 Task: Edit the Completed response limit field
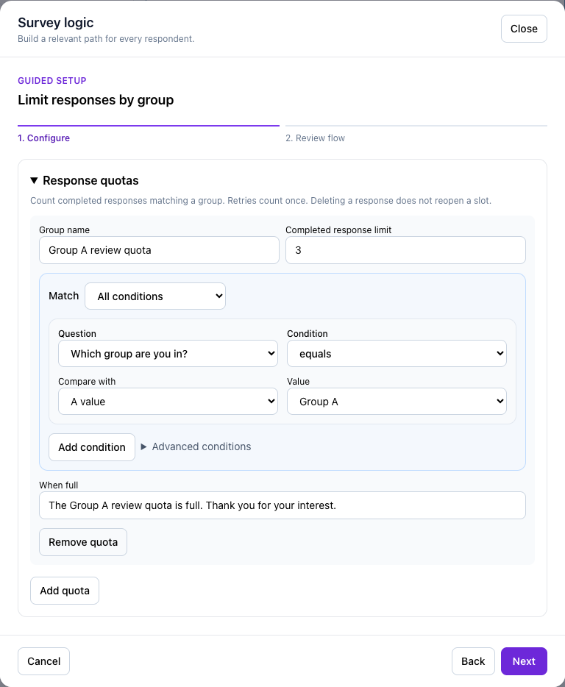pyautogui.click(x=405, y=250)
